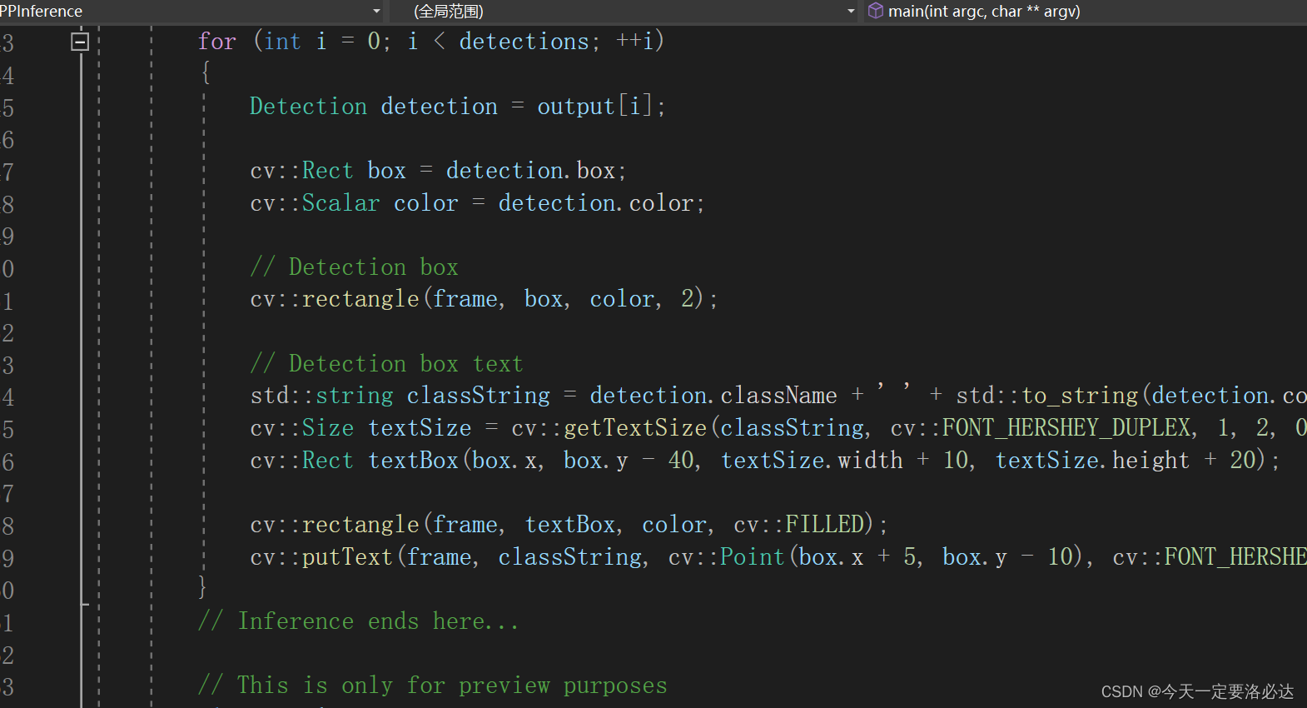Click the '// Detection box' comment
Screen dimensions: 1307x708
coord(354,267)
